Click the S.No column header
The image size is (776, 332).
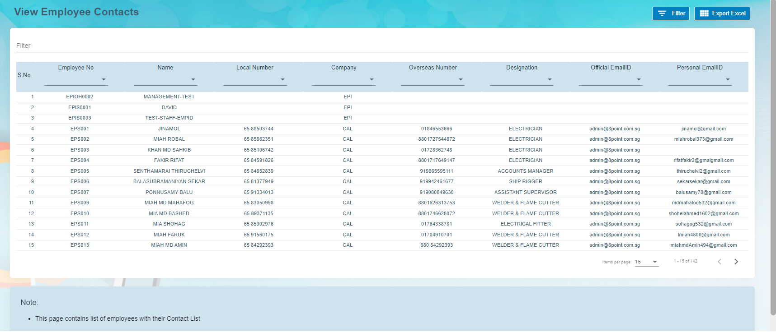(24, 75)
